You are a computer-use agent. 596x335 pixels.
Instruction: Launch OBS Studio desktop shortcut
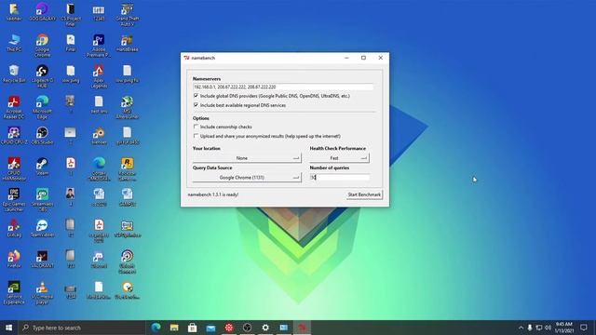42,135
